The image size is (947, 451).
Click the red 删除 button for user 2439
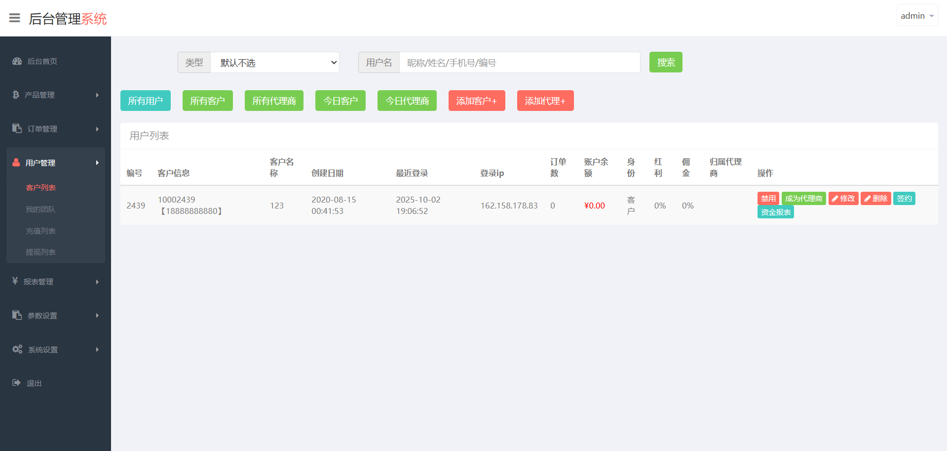pyautogui.click(x=875, y=199)
